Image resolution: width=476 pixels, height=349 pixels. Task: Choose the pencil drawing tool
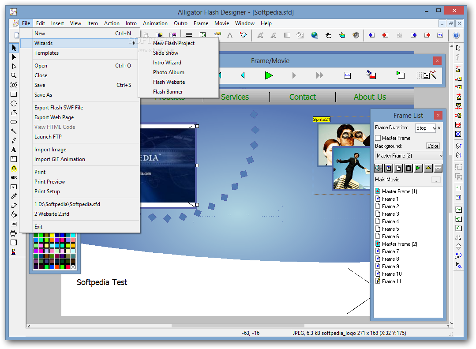[14, 141]
